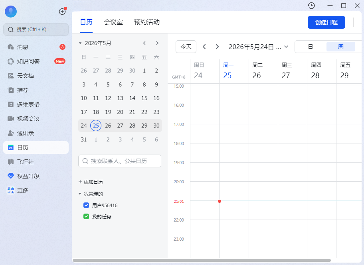This screenshot has height=265, width=364.
Task: Click the user profile avatar
Action: (x=11, y=12)
